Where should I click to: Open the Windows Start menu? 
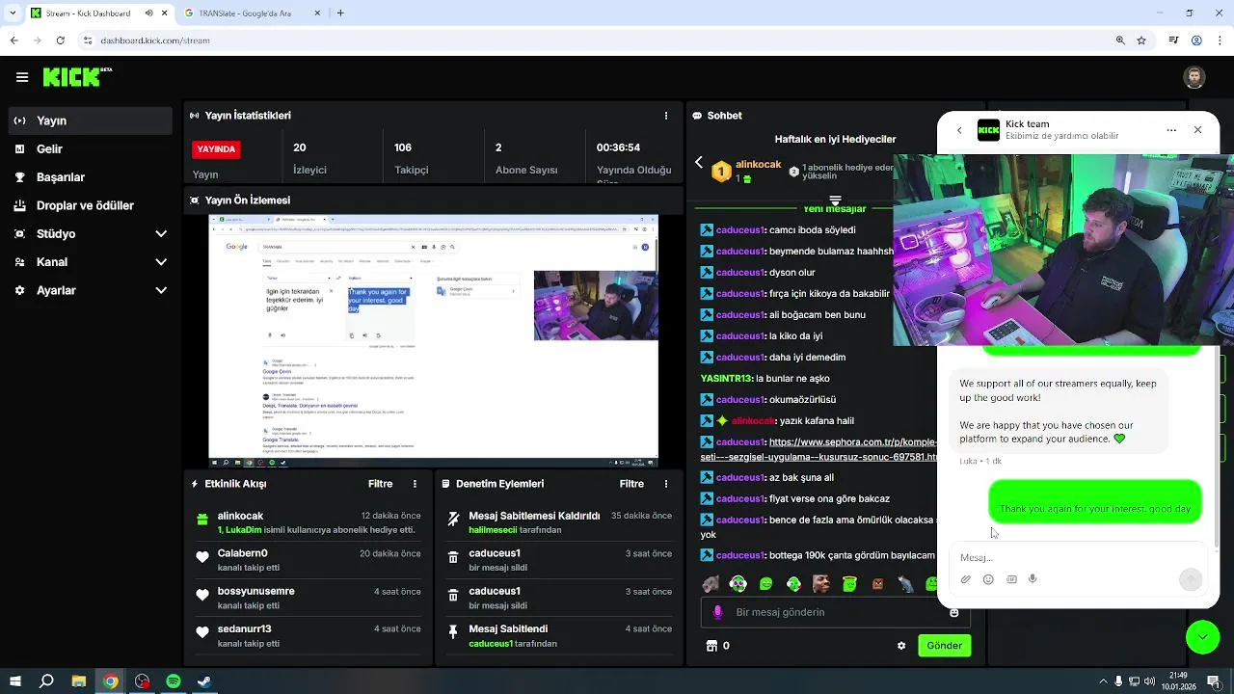pyautogui.click(x=14, y=681)
